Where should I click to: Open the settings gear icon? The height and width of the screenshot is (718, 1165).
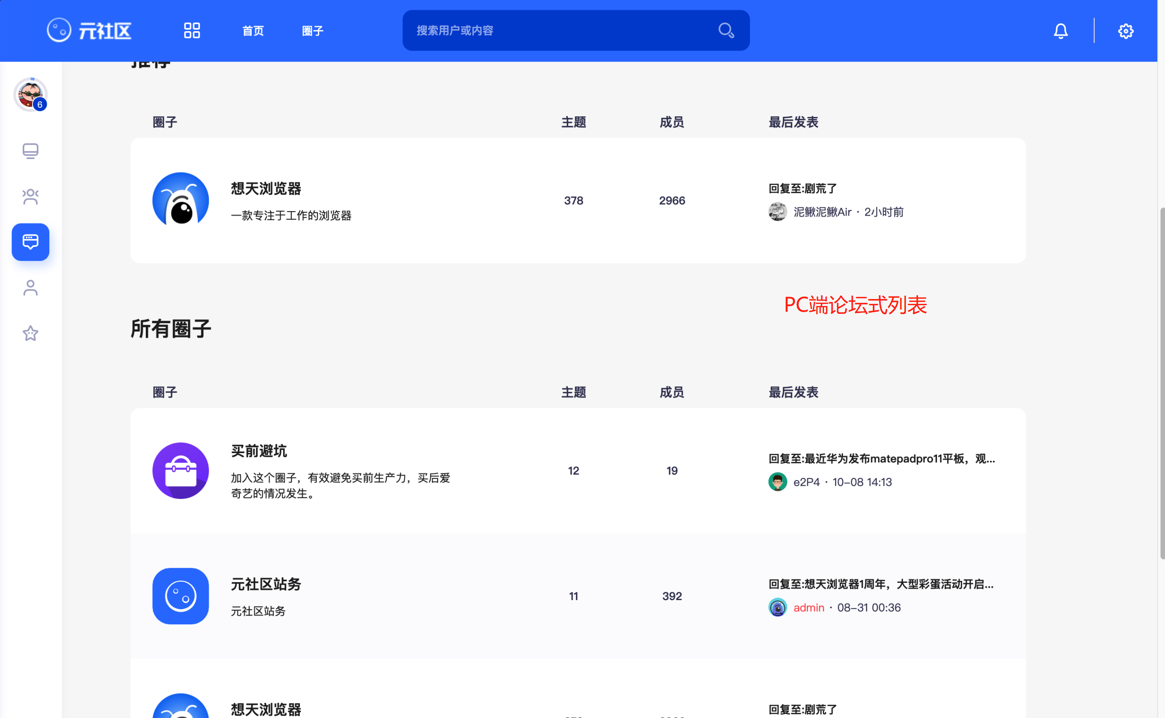tap(1126, 31)
